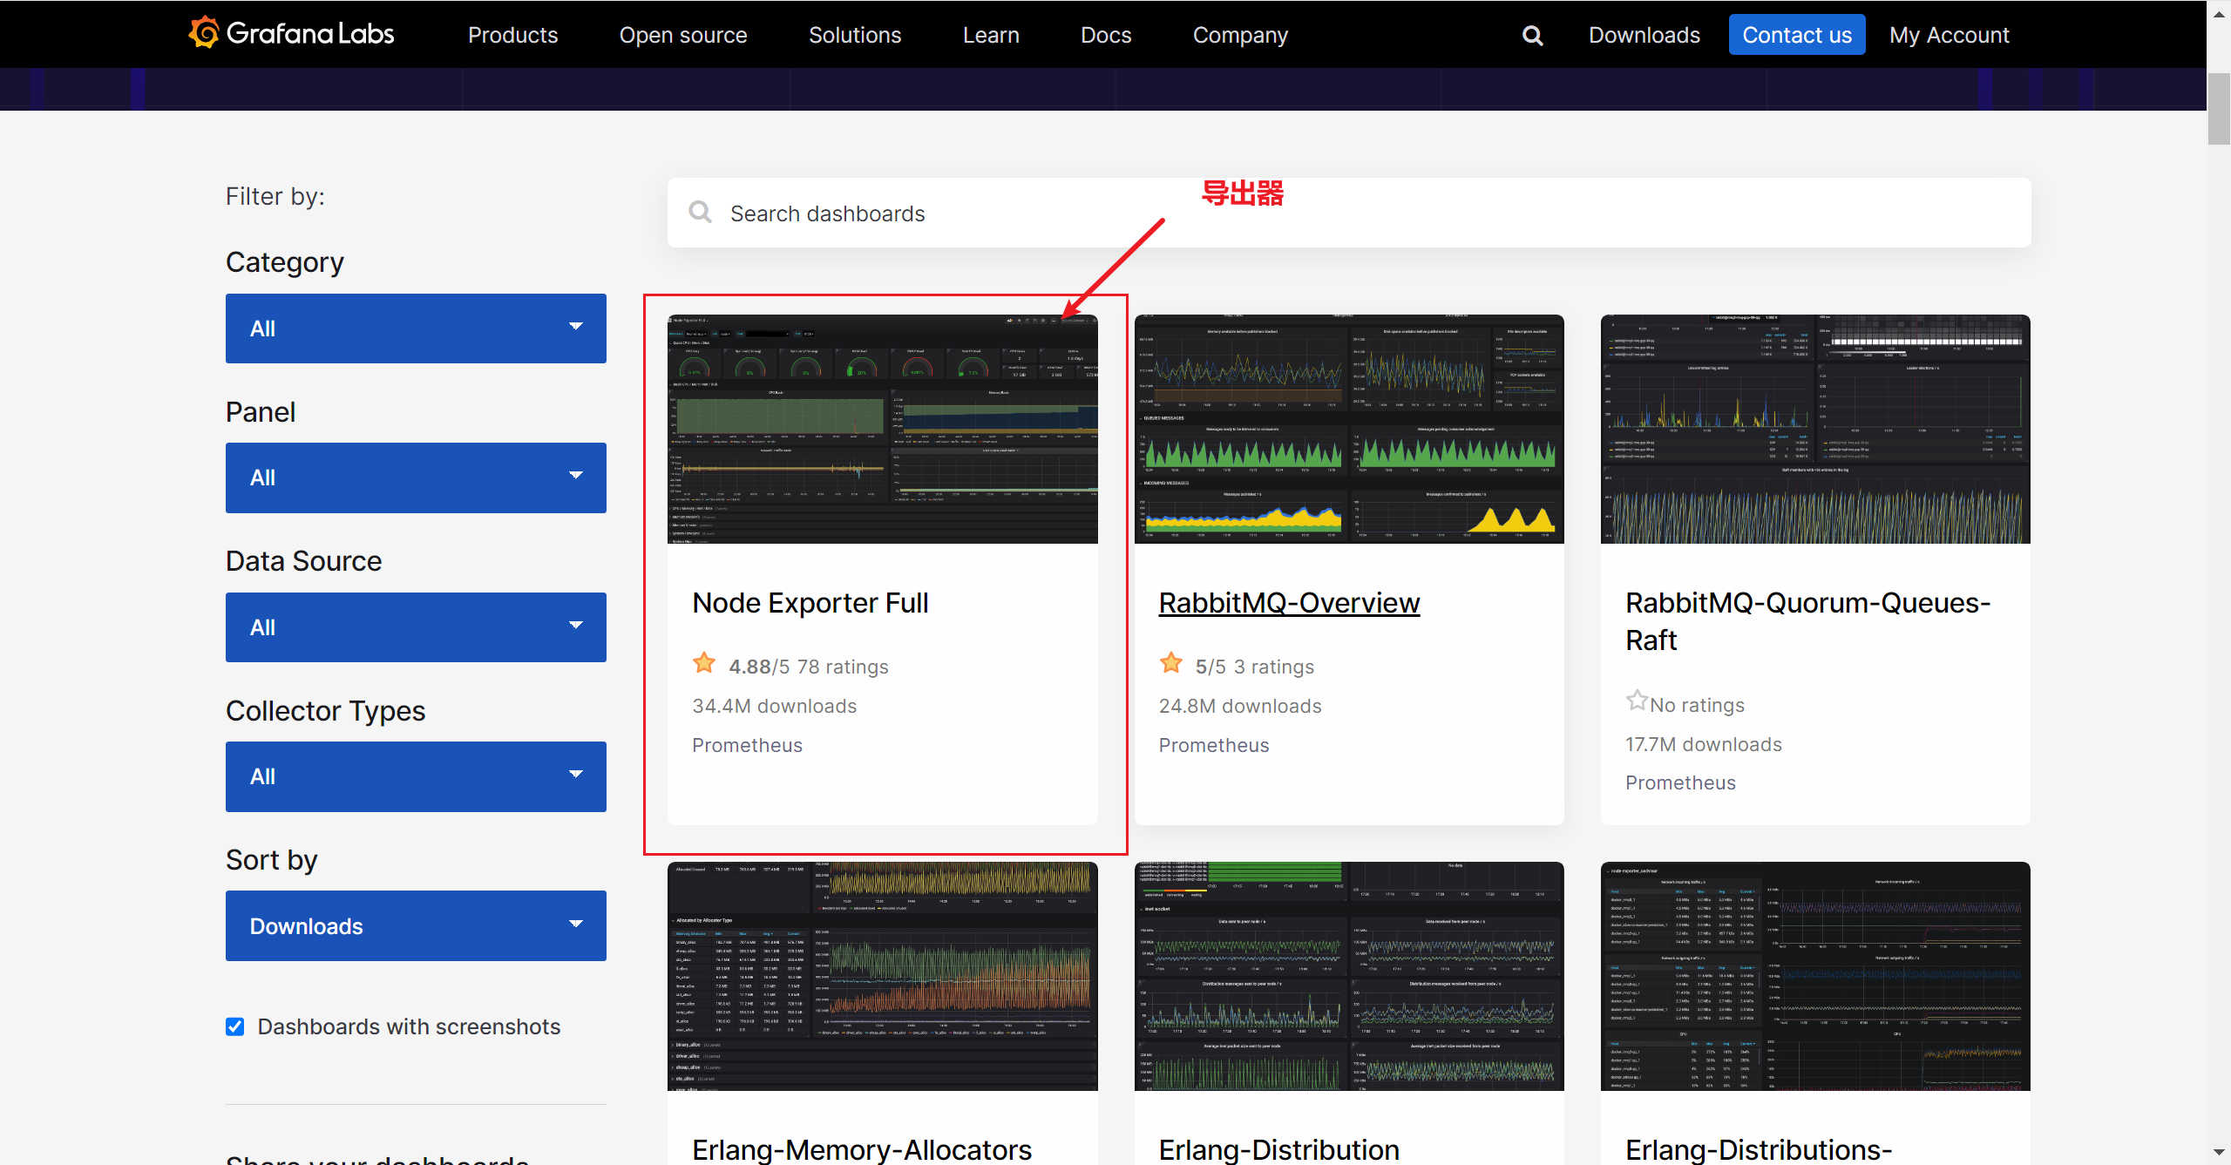Expand the Data Source filter dropdown
The image size is (2231, 1165).
416,627
